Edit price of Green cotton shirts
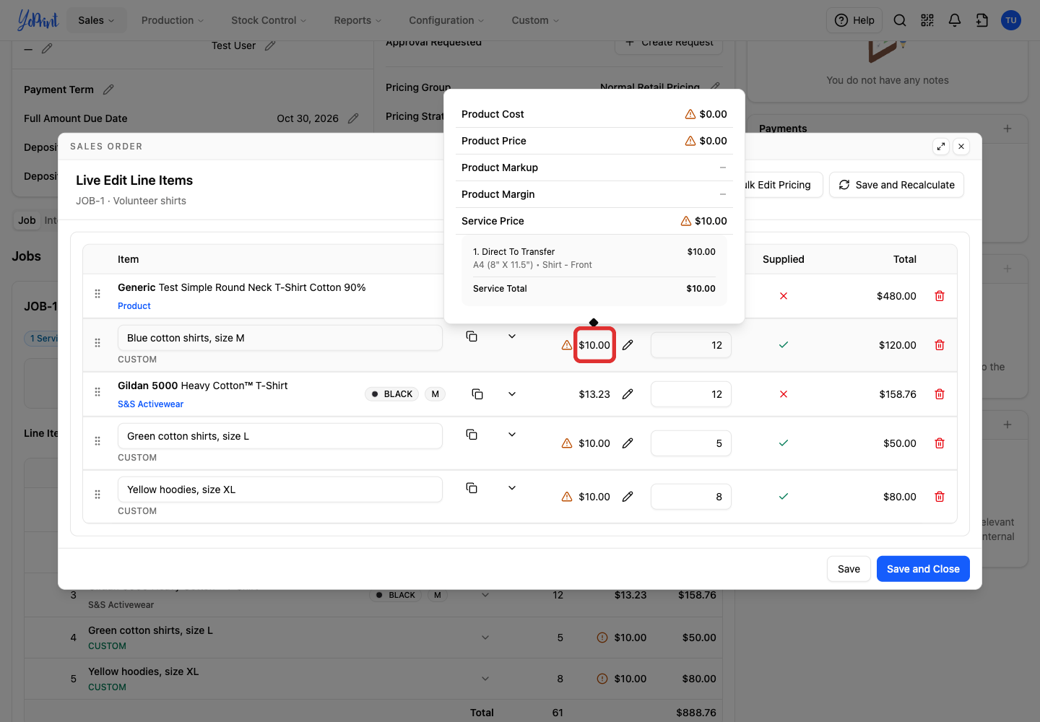This screenshot has height=722, width=1040. (x=628, y=443)
